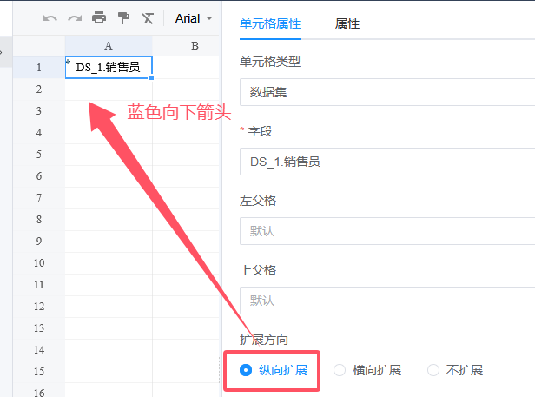Select cell A1 containing DS_1.销售员

(109, 67)
